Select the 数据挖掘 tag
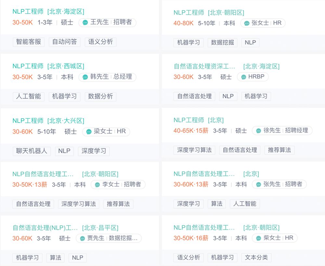This screenshot has width=325, height=266. [222, 42]
